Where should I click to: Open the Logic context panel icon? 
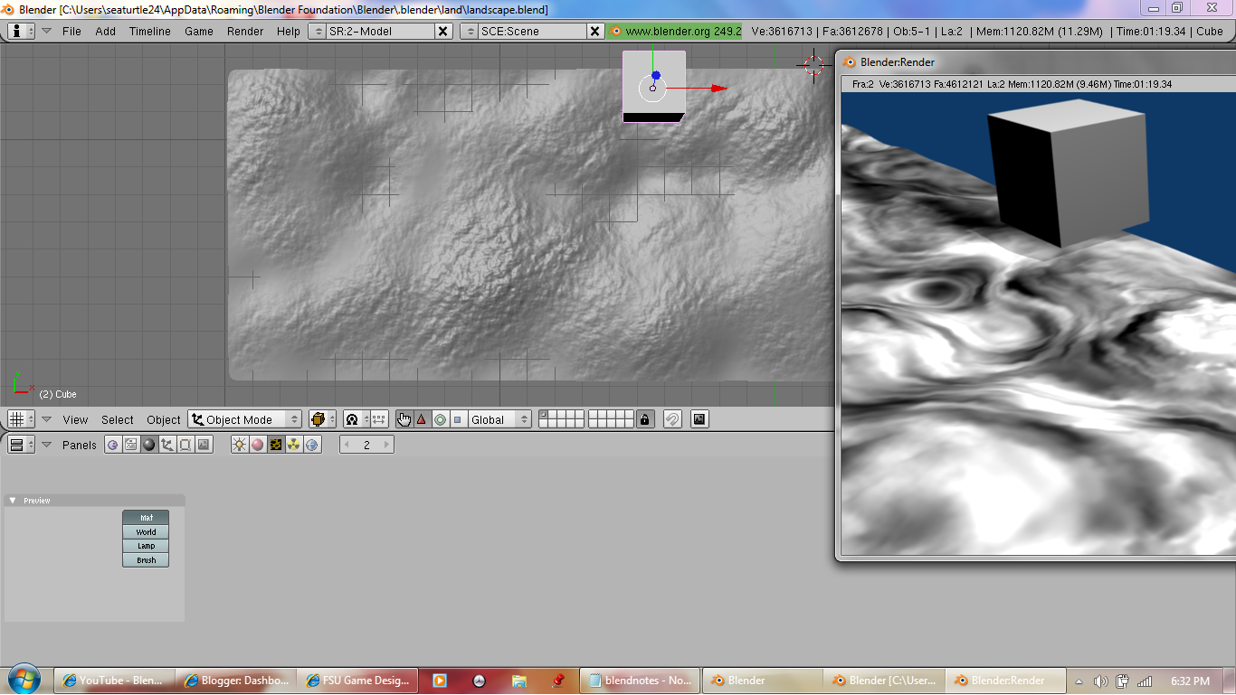(x=113, y=445)
